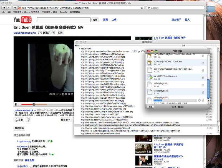The image size is (222, 168).
Task: Expand the about:blank disclosure triangle
Action: [x=79, y=49]
